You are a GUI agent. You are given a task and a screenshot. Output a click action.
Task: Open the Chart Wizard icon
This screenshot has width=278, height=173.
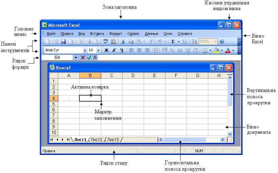[x=194, y=42]
